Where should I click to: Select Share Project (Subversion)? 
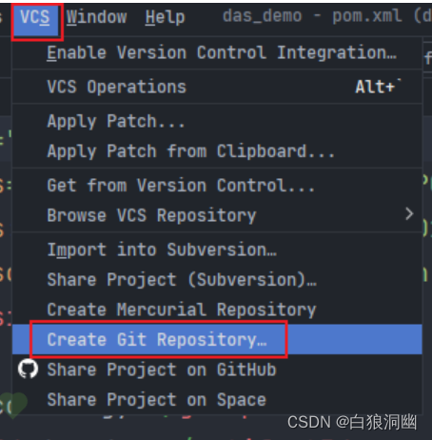coord(217,280)
